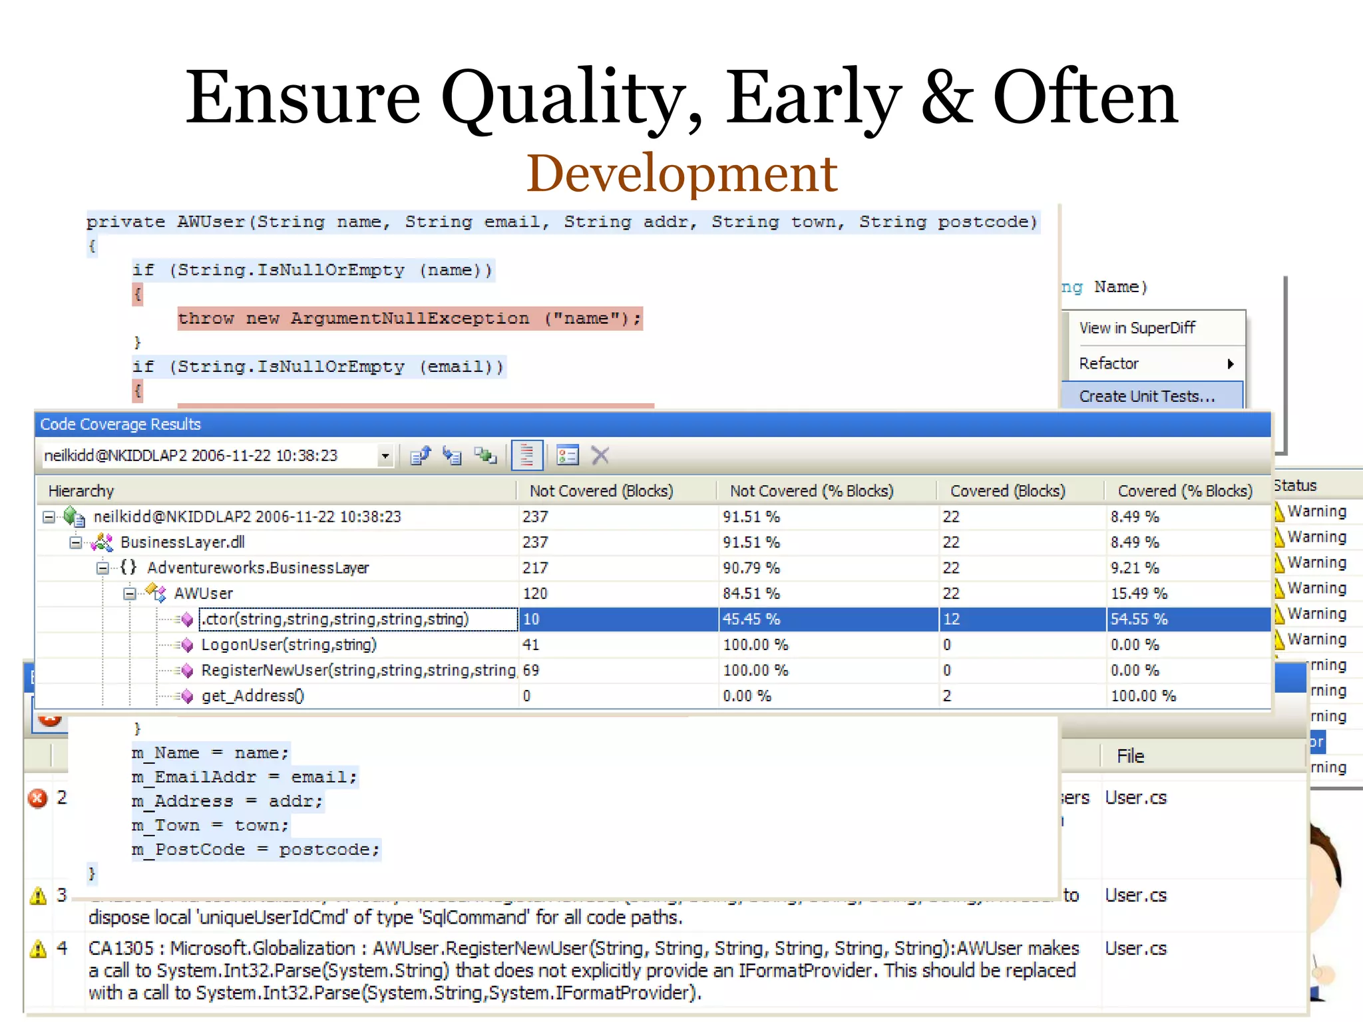The image size is (1363, 1022).
Task: Click the 45.45 % not covered value
Action: point(751,619)
